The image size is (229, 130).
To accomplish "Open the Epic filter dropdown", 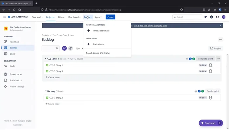I will (79, 48).
